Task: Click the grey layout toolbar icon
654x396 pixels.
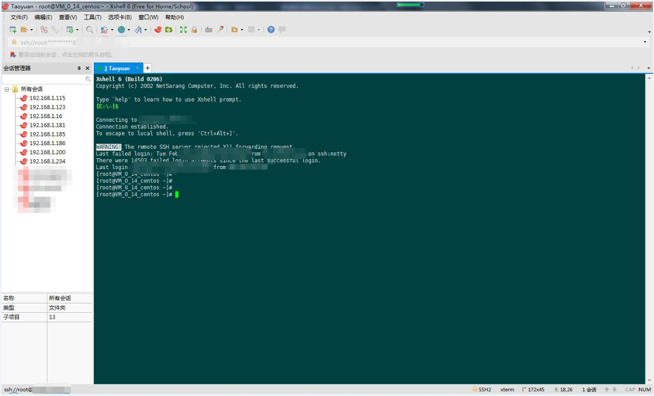Action: point(251,30)
